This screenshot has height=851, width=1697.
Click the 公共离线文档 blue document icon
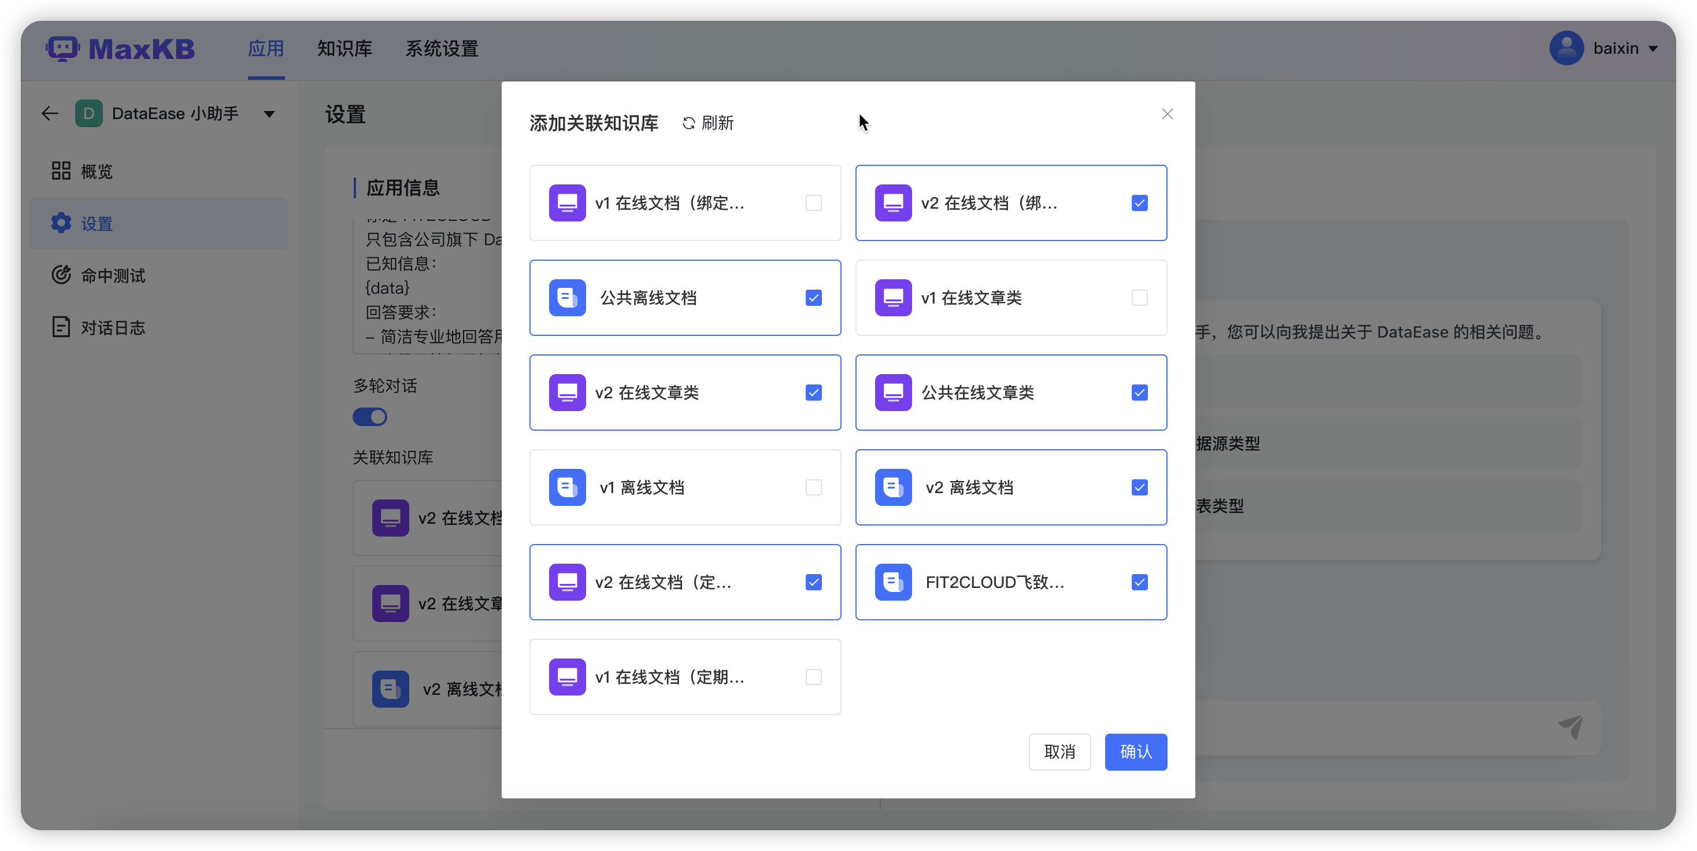click(x=567, y=298)
